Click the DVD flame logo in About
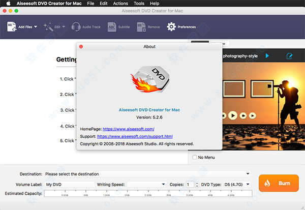305x210 pixels. click(x=150, y=79)
